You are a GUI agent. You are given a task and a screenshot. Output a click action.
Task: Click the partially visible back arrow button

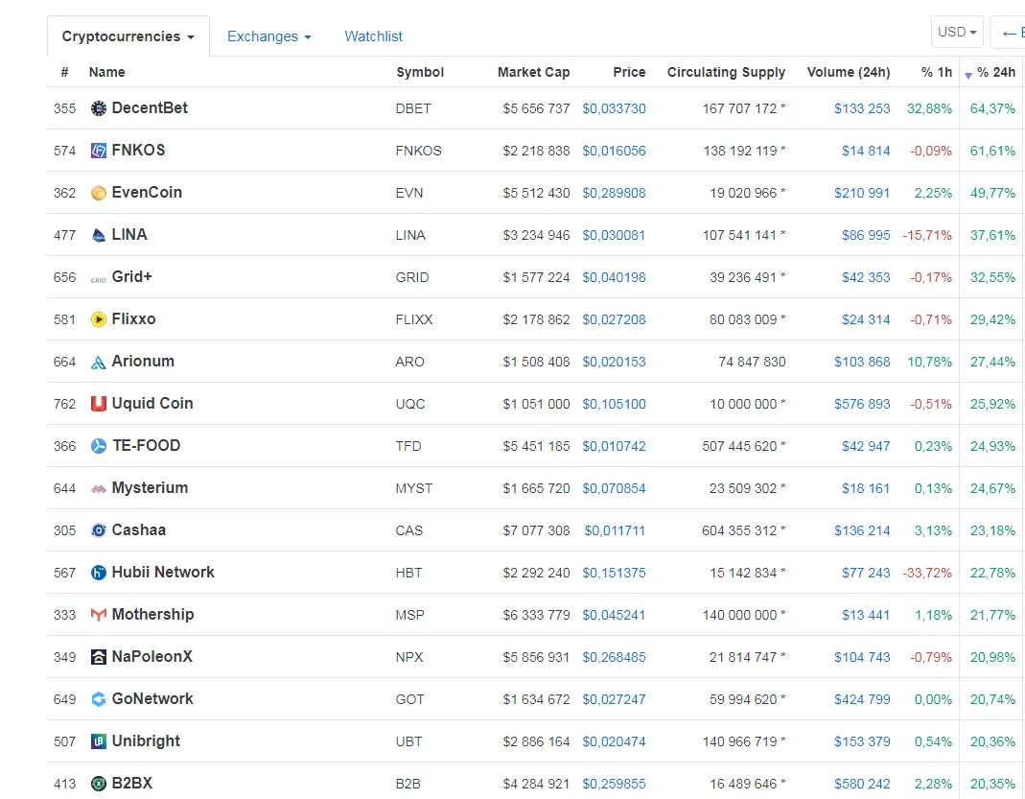(x=1010, y=32)
